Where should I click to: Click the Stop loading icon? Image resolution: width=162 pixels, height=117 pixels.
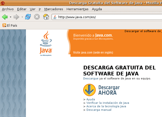(x=37, y=17)
